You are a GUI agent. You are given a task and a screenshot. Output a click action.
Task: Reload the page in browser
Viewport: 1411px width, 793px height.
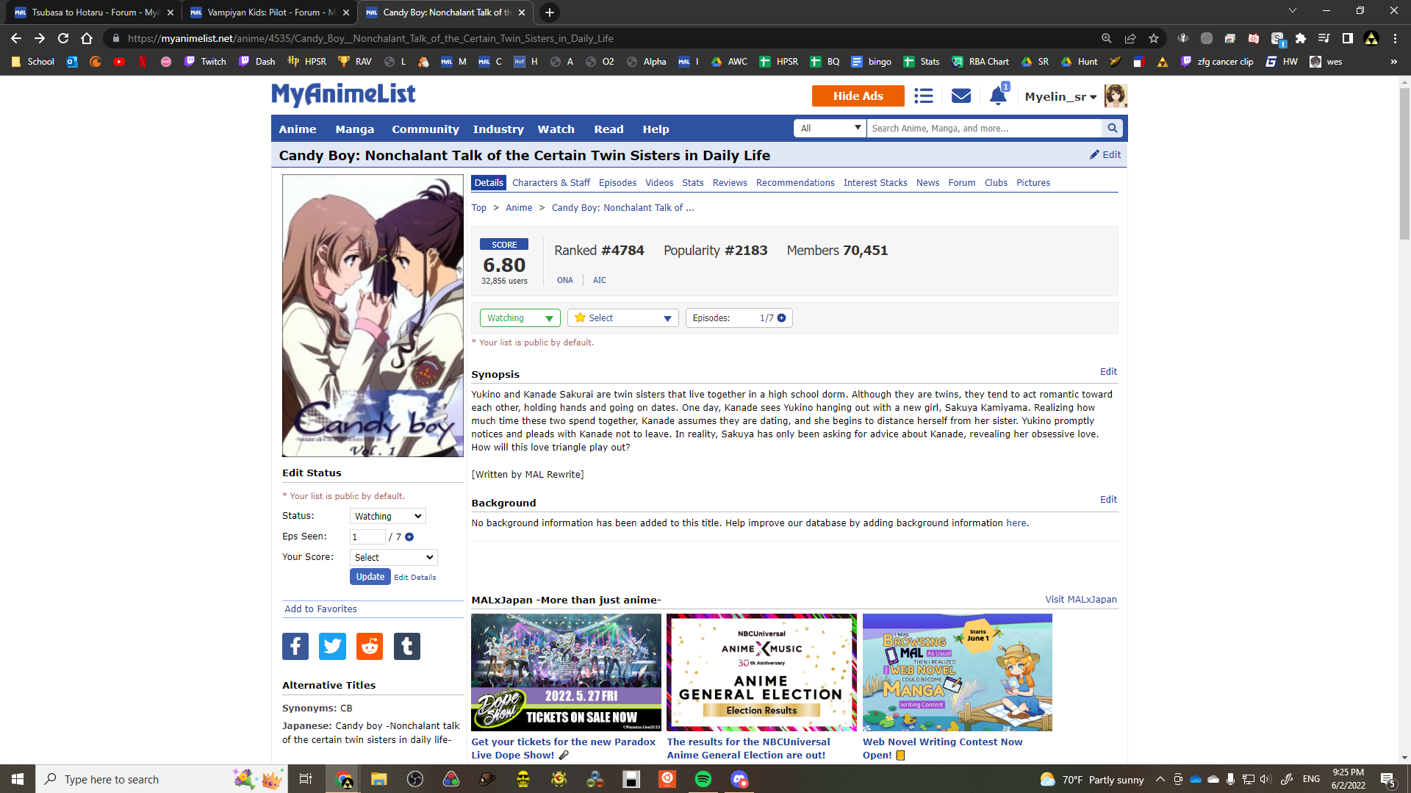63,38
